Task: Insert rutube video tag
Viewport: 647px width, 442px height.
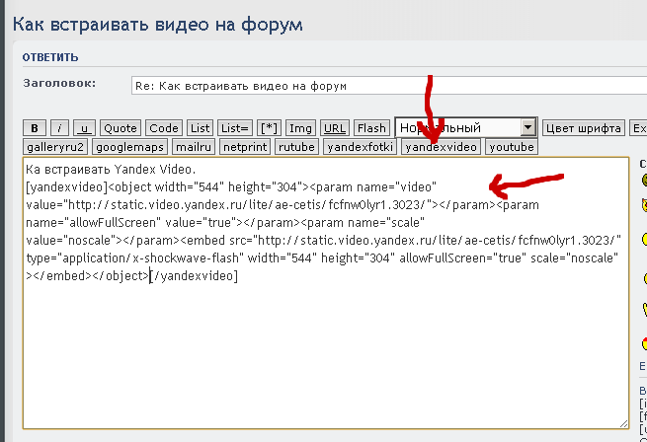Action: (295, 147)
